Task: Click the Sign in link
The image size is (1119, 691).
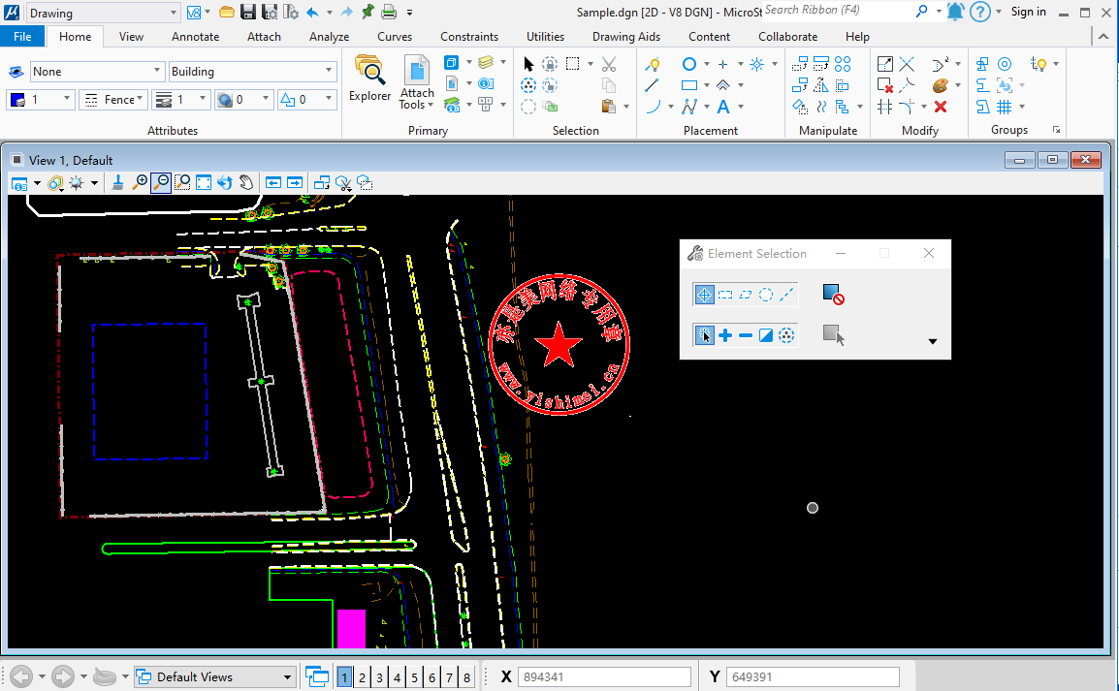Action: [x=1029, y=12]
